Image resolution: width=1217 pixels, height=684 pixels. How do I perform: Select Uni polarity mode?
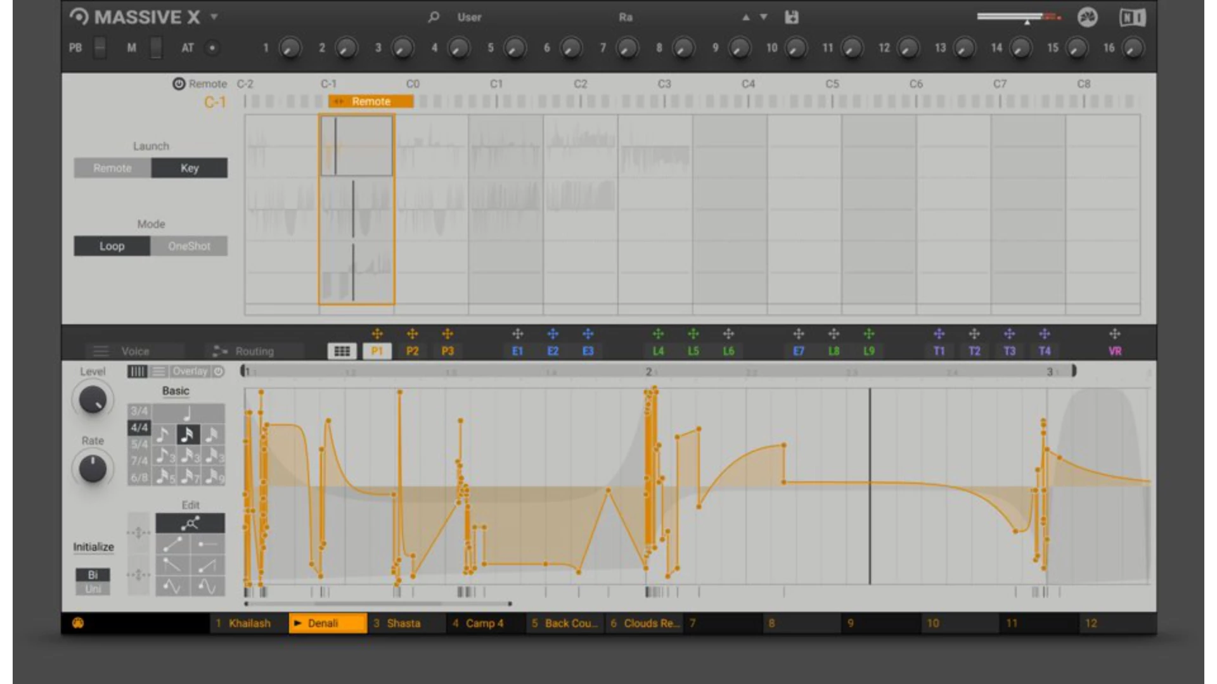point(93,589)
